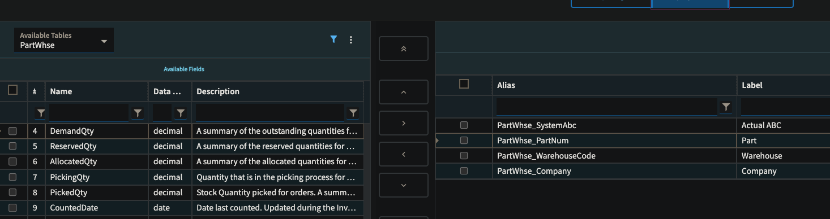
Task: Tick the PickedQty field checkbox
Action: (x=12, y=192)
